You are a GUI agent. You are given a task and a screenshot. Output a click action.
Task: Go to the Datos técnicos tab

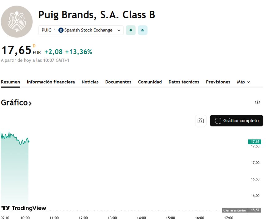tap(184, 82)
